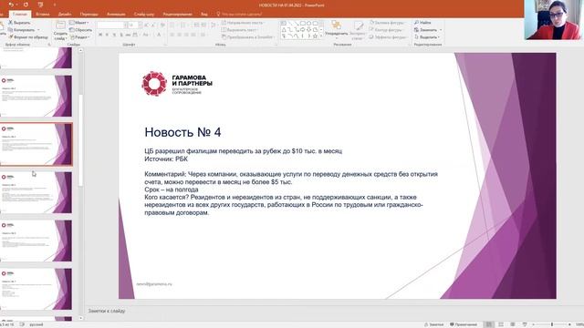The image size is (584, 328).
Task: Align text left in Абзац group
Action: tap(172, 35)
